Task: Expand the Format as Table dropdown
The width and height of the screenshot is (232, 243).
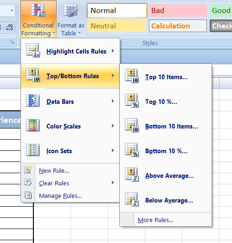Action: coord(71,19)
